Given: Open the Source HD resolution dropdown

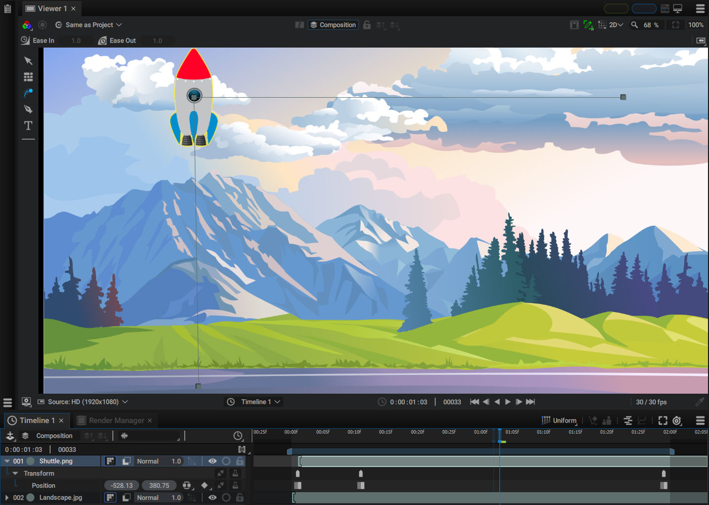Looking at the screenshot, I should [x=83, y=402].
